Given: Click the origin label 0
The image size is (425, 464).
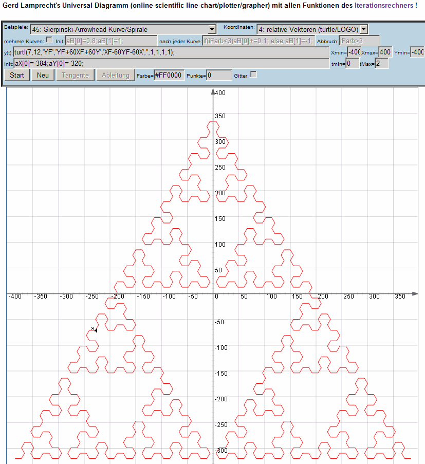Looking at the screenshot, I should pyautogui.click(x=217, y=296).
